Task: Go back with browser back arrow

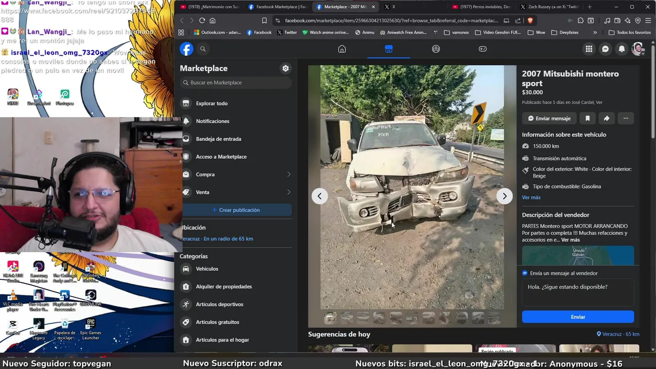Action: pos(182,20)
